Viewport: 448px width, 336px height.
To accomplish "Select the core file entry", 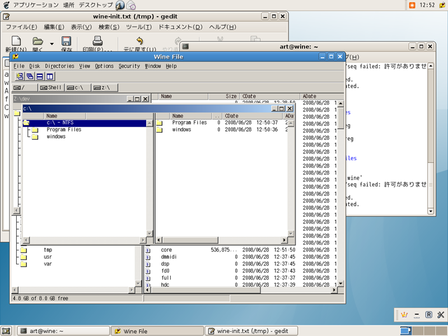I will click(x=166, y=250).
